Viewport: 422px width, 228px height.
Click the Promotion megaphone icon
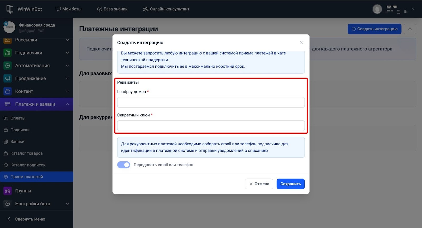point(8,78)
